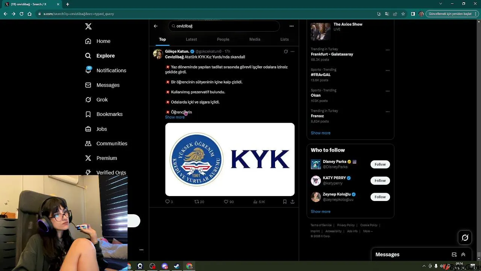Open Chrome from taskbar
The width and height of the screenshot is (481, 271).
click(189, 266)
